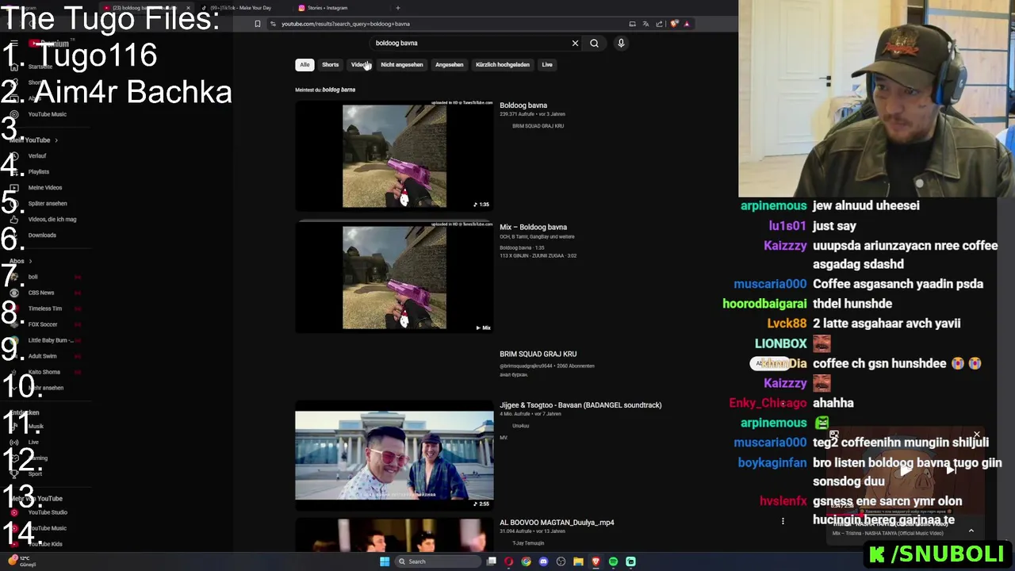Open 'Playlists' in the sidebar
Image resolution: width=1015 pixels, height=571 pixels.
pos(39,172)
